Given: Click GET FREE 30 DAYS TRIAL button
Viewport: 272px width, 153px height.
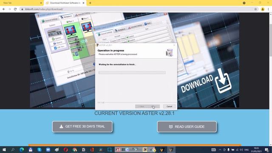Looking at the screenshot, I should pos(82,127).
